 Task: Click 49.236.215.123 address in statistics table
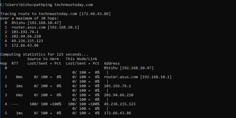point(120,104)
